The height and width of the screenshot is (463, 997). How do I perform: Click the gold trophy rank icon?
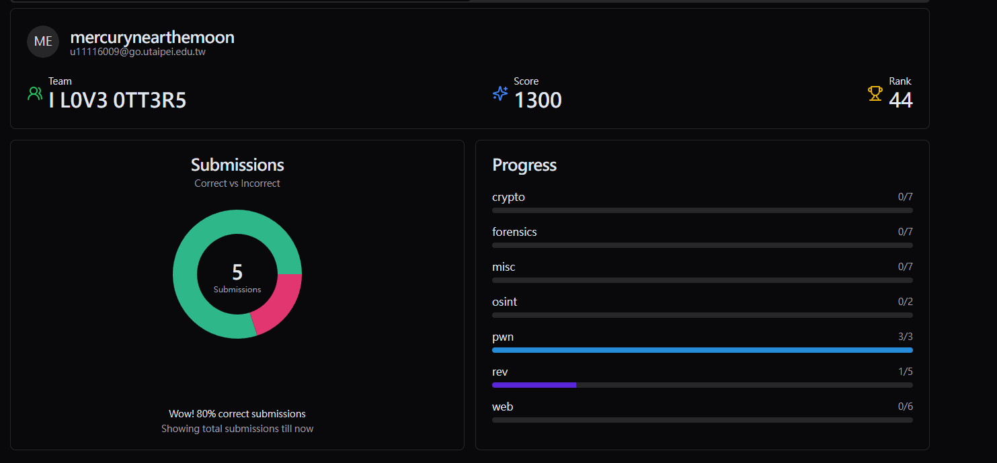click(x=875, y=93)
